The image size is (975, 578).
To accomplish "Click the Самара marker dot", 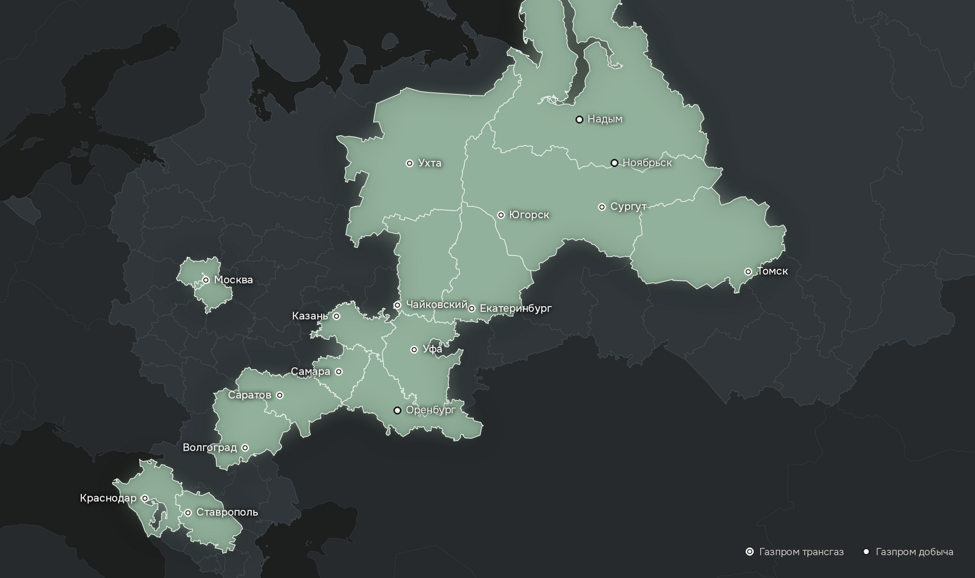I will (339, 372).
